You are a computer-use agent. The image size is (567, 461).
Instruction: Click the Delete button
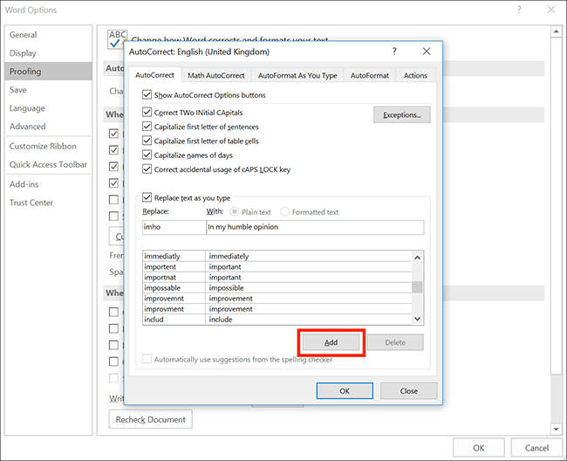click(395, 342)
